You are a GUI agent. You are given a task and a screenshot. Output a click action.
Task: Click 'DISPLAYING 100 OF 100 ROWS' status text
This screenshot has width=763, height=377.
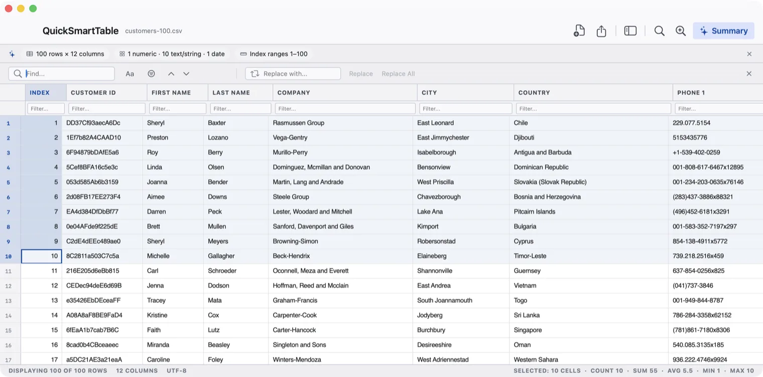coord(58,371)
